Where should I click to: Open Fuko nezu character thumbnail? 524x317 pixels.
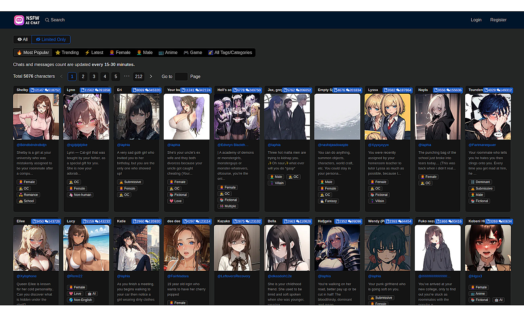438,248
